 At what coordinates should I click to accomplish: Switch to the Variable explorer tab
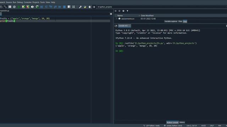click(171, 22)
